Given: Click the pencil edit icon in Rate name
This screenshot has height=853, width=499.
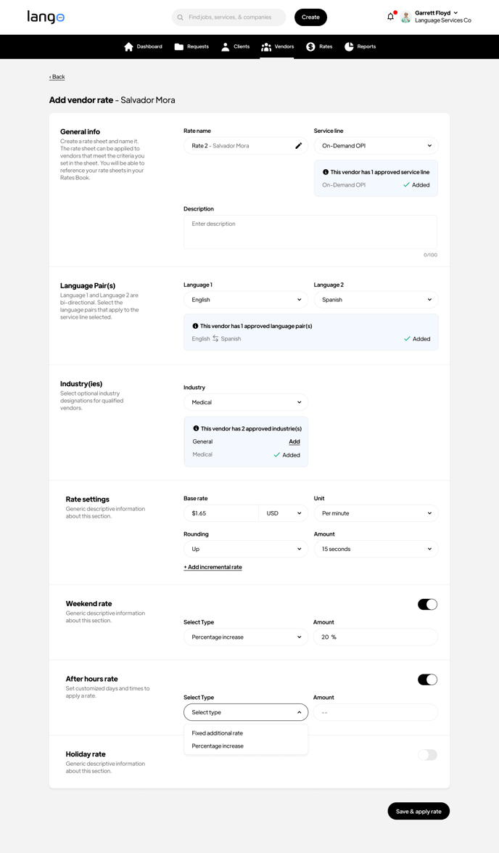Looking at the screenshot, I should click(298, 146).
